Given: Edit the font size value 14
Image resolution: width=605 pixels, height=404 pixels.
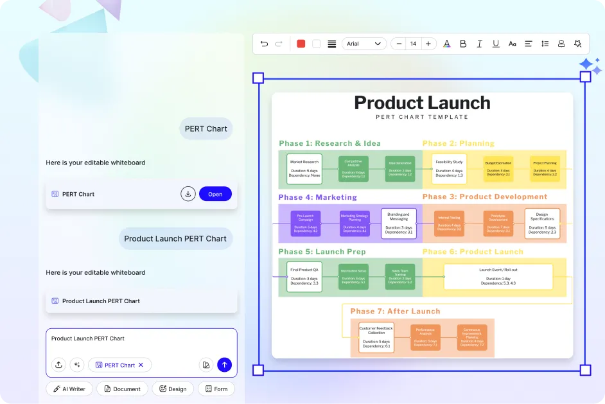Looking at the screenshot, I should [413, 44].
